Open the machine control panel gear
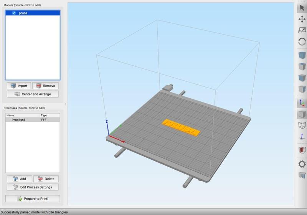This screenshot has width=307, height=215. tap(302, 164)
